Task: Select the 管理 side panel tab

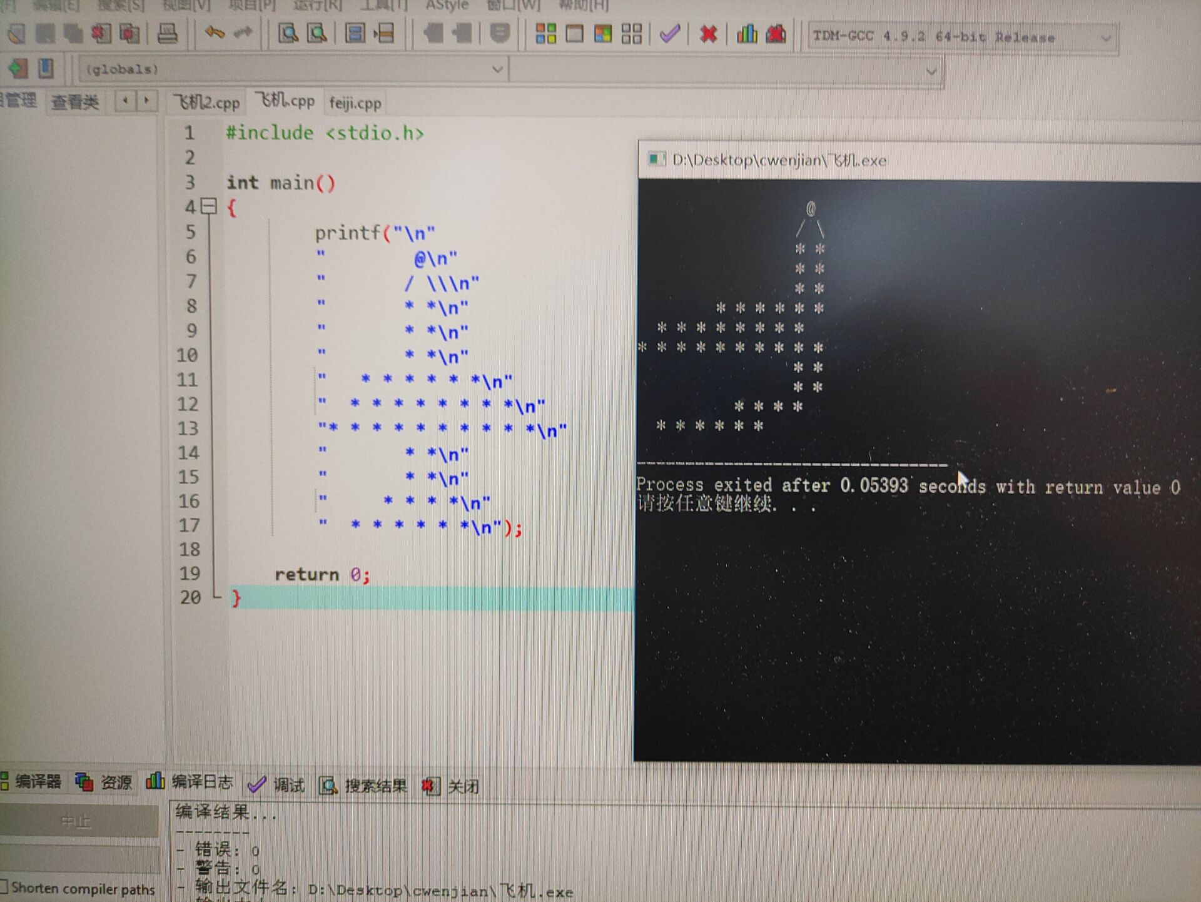Action: [x=20, y=100]
